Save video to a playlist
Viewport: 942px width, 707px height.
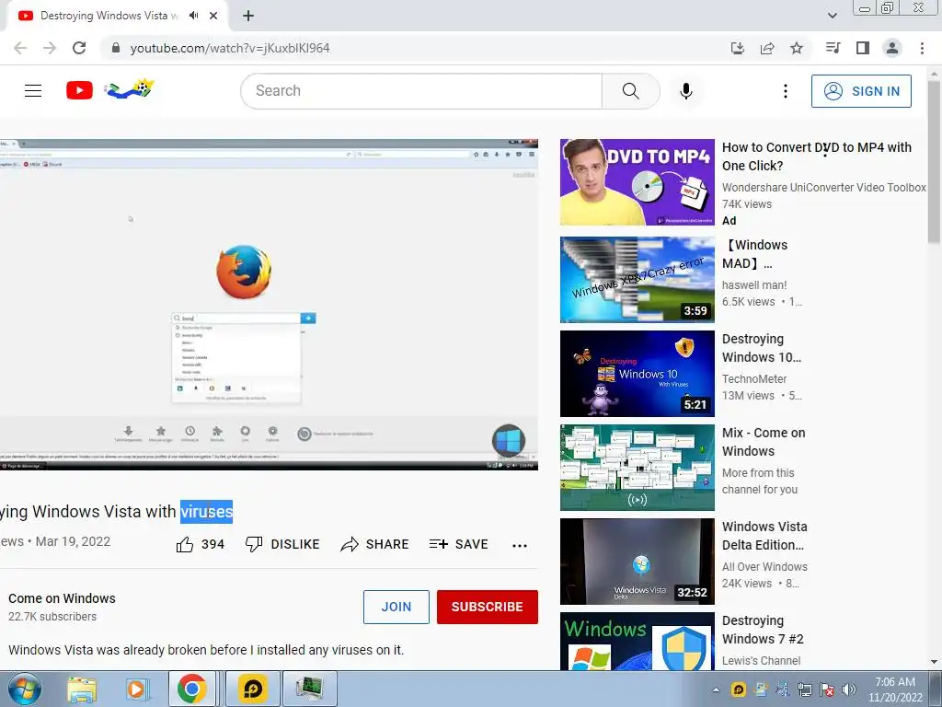click(x=458, y=544)
